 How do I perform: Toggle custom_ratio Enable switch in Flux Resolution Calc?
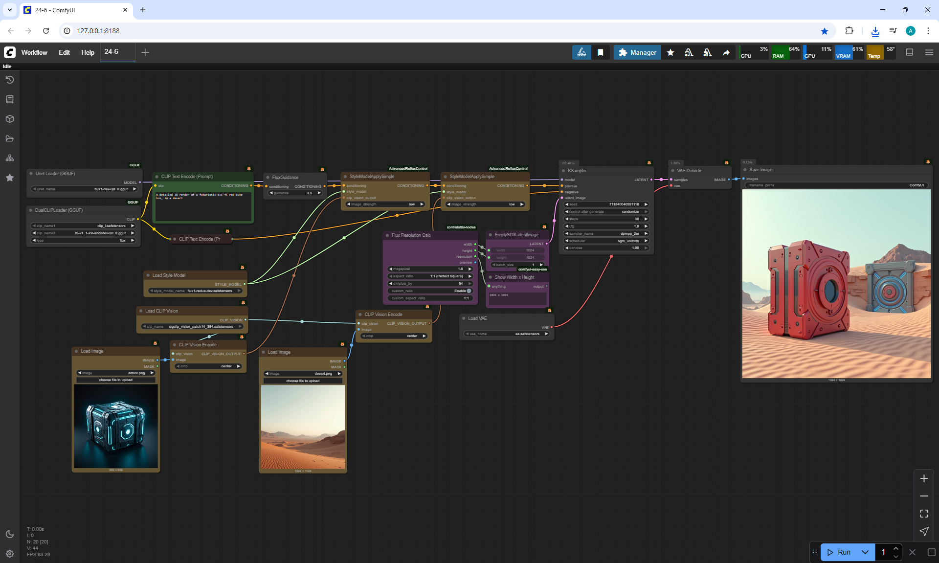(469, 291)
